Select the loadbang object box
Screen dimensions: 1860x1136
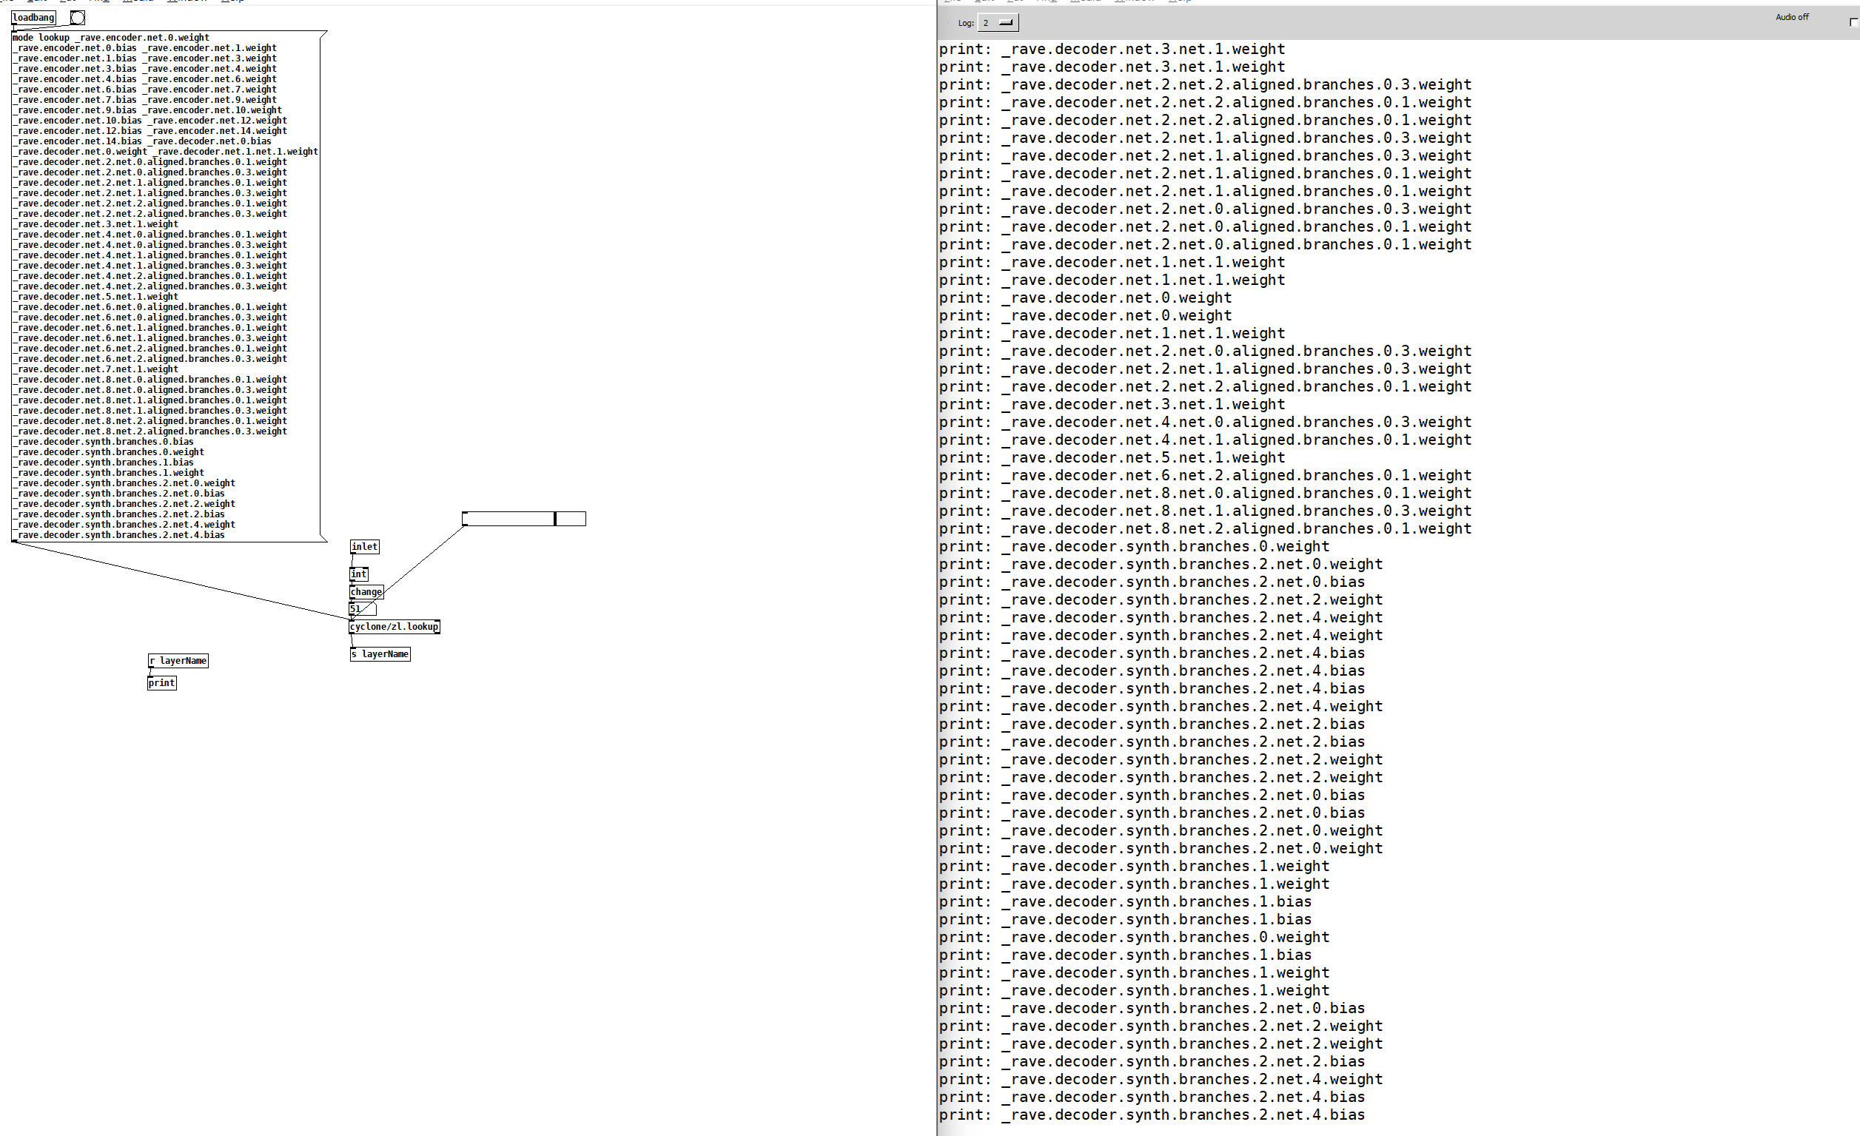point(34,17)
